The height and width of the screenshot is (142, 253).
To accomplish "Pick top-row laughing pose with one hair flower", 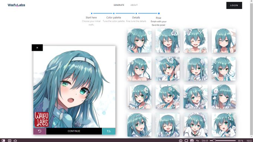I will (167, 41).
